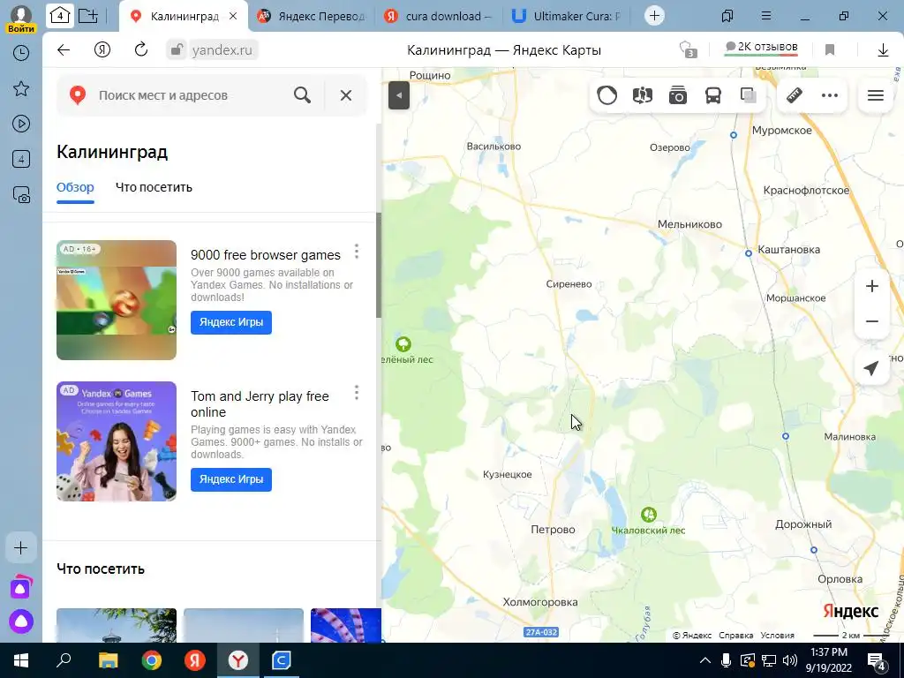The image size is (904, 678).
Task: Toggle traffic layer on map
Action: tap(607, 95)
